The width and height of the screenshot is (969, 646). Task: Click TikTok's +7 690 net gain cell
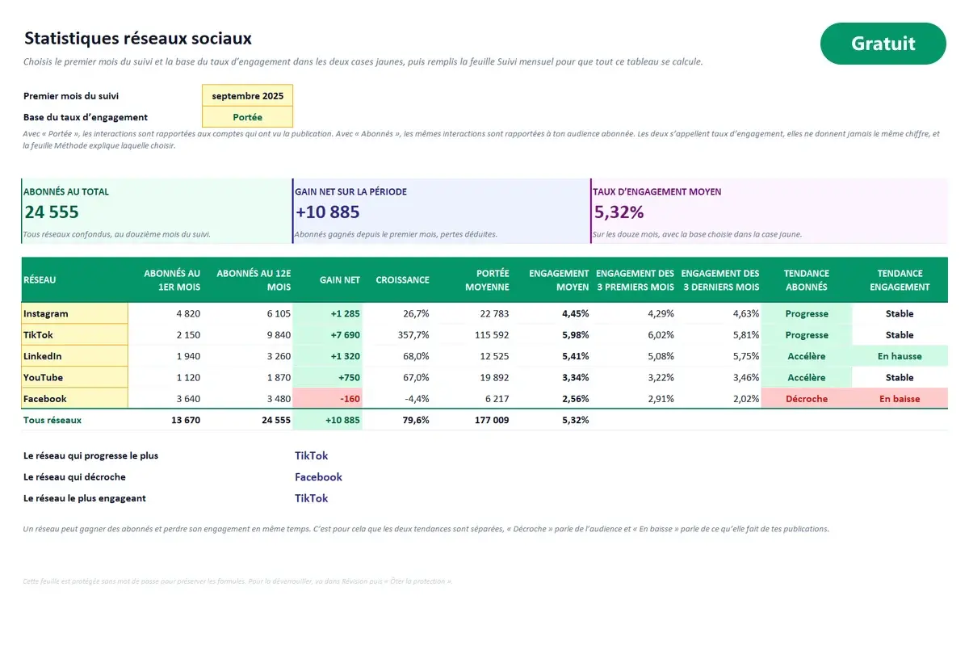click(x=328, y=334)
